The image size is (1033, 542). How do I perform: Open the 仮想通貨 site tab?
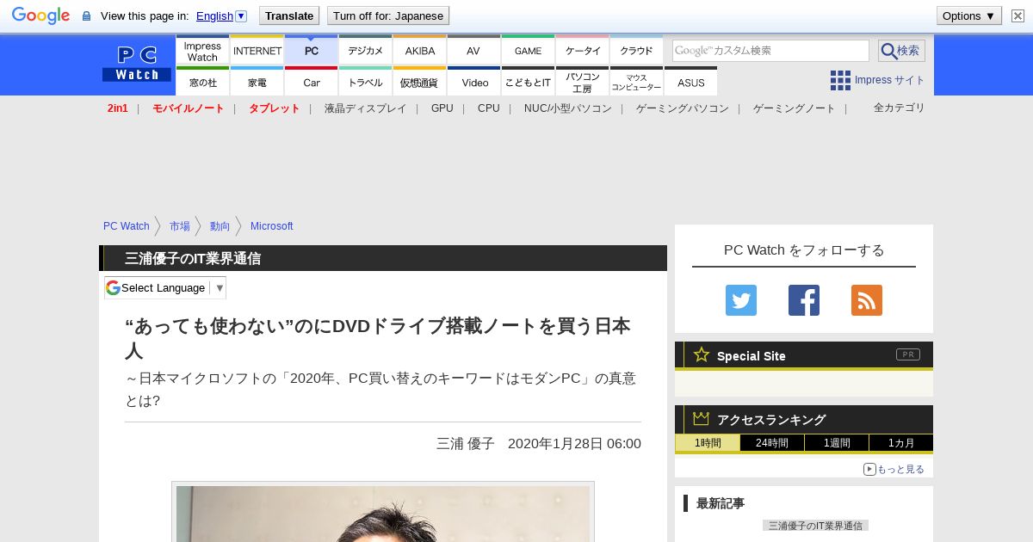pyautogui.click(x=420, y=82)
